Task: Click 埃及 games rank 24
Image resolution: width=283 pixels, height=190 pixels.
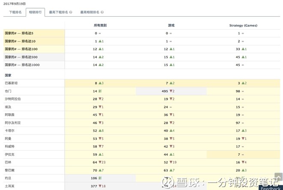Action: [166, 107]
